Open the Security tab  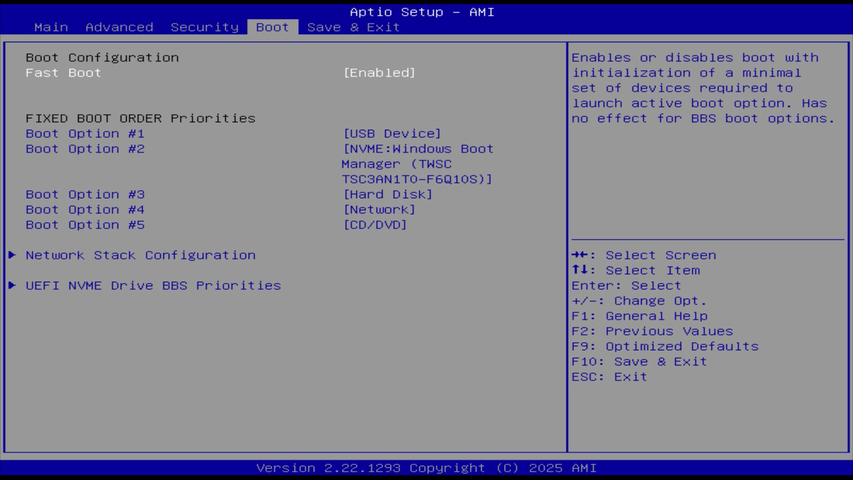[204, 27]
